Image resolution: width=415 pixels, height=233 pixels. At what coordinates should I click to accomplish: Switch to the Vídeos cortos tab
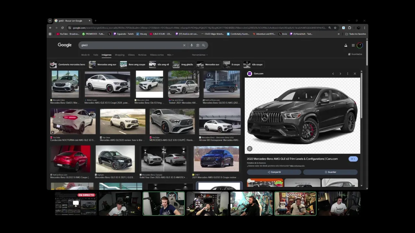click(157, 55)
